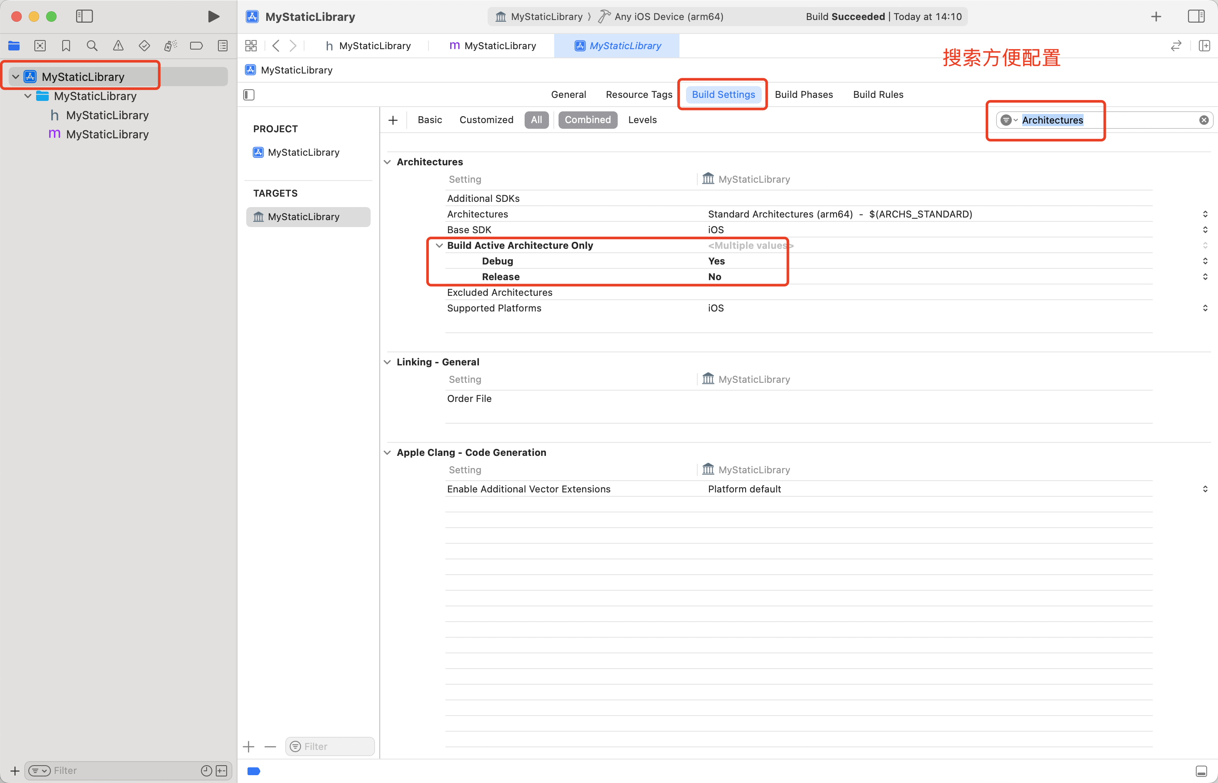
Task: Open the breakpoint navigator icon
Action: [x=196, y=46]
